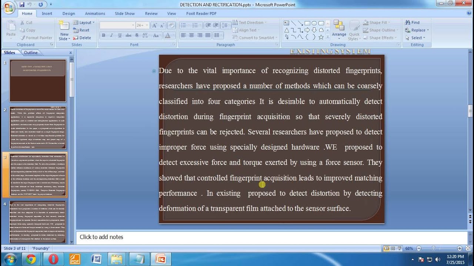The height and width of the screenshot is (266, 474).
Task: Click the Windows Start button
Action: [x=10, y=259]
